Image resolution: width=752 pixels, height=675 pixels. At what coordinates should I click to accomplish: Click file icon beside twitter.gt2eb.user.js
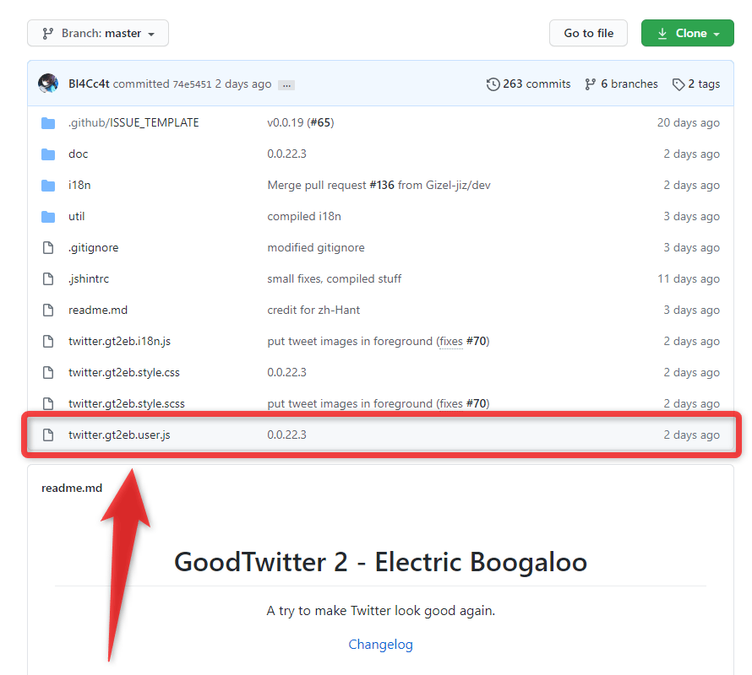[48, 435]
